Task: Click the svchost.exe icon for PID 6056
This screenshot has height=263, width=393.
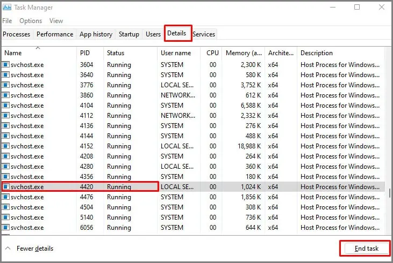Action: click(x=5, y=228)
